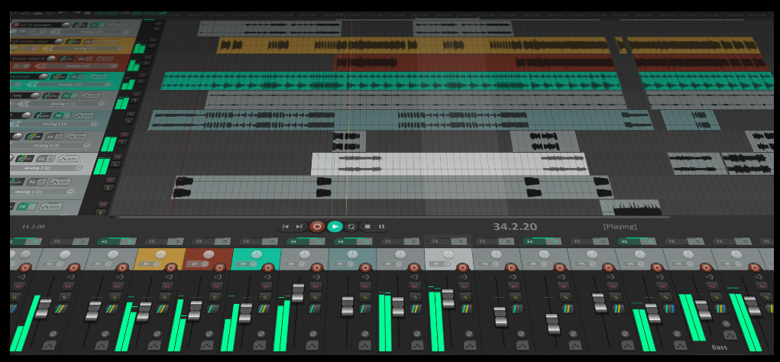
Task: Click volume knob on Guitar Lead track
Action: point(58,41)
